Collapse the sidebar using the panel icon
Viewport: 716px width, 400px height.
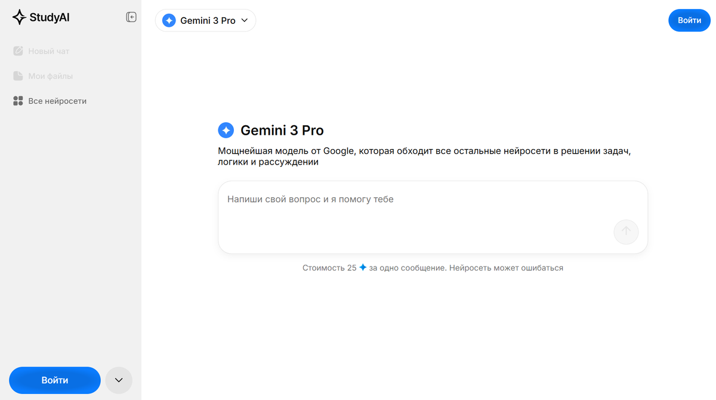click(131, 17)
